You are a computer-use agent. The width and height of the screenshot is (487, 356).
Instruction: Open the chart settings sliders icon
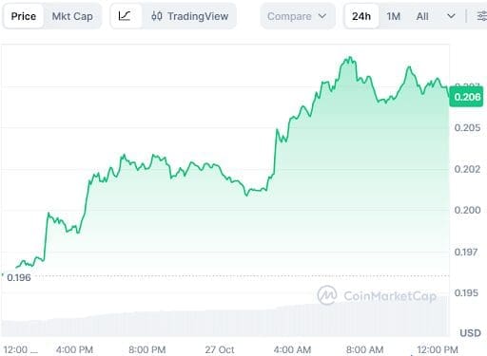pyautogui.click(x=481, y=16)
